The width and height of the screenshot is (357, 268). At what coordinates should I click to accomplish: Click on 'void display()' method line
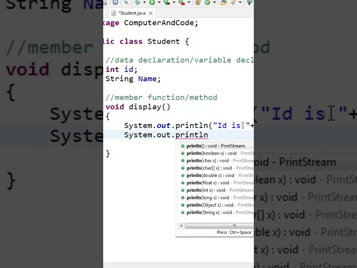coord(138,107)
